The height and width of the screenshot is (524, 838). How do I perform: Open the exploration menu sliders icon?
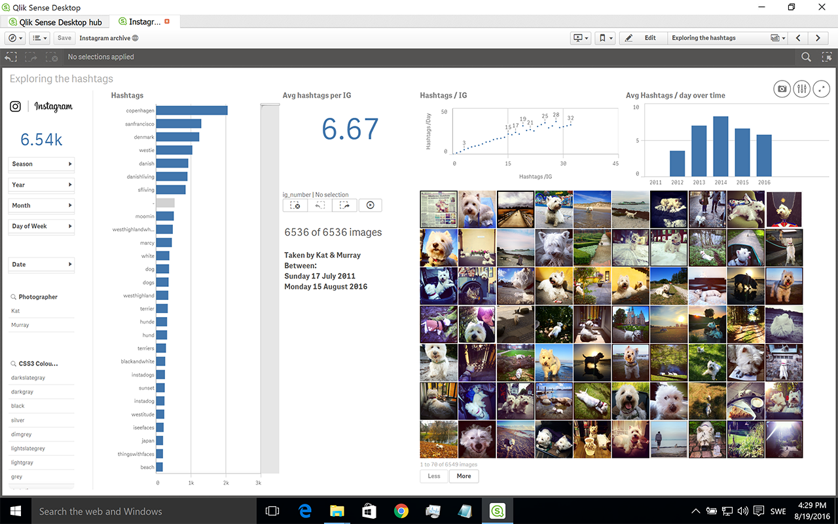click(x=801, y=89)
